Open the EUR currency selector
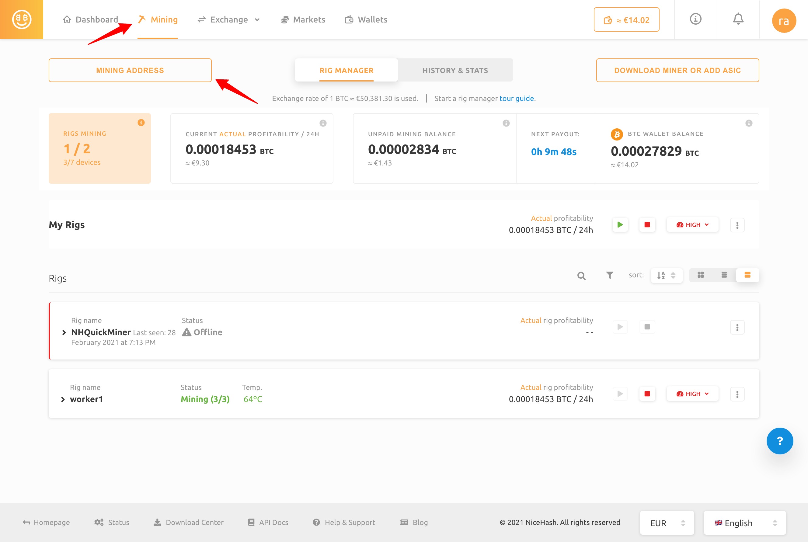 click(x=667, y=523)
